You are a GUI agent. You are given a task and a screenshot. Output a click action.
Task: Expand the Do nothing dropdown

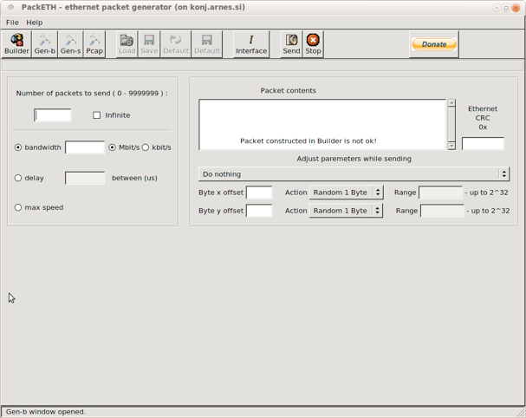[x=354, y=174]
